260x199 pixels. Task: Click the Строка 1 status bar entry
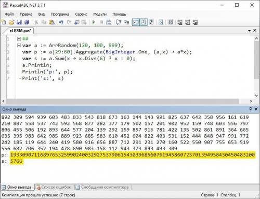210,195
